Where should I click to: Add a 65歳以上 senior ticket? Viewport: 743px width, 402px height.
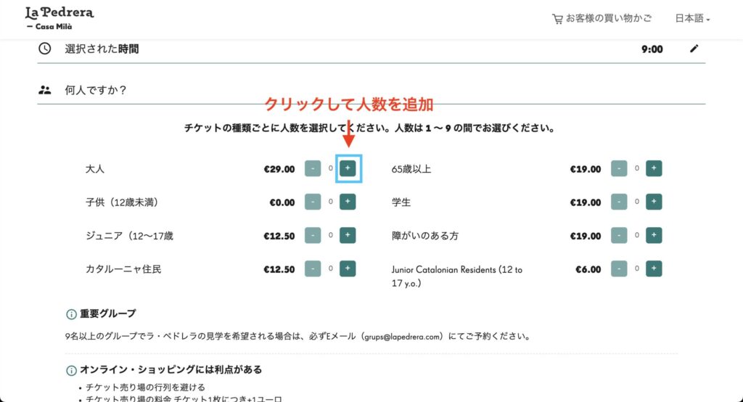pos(654,169)
